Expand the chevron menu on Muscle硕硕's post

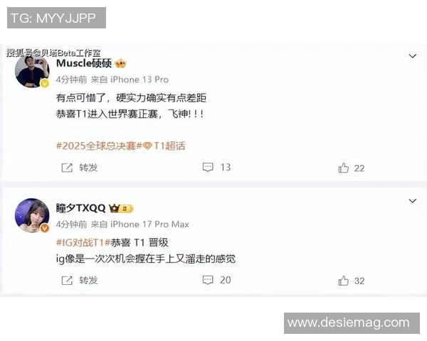(x=413, y=56)
